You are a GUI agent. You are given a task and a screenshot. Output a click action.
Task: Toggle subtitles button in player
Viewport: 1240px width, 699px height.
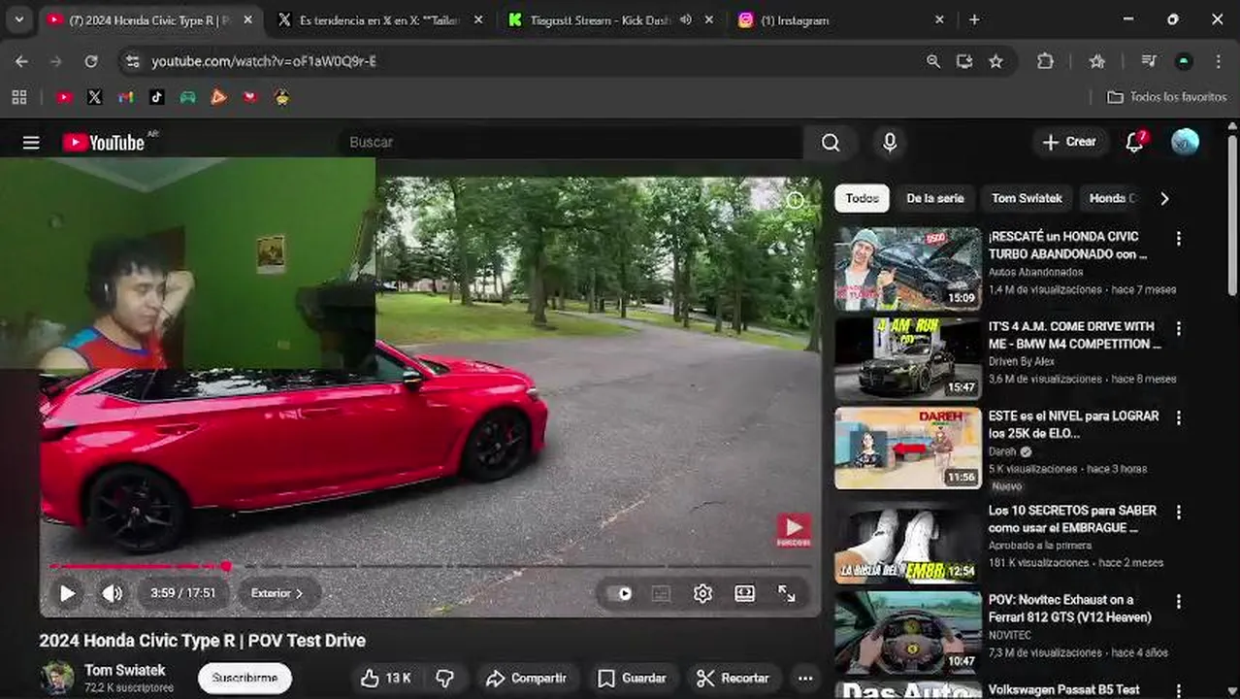coord(661,593)
